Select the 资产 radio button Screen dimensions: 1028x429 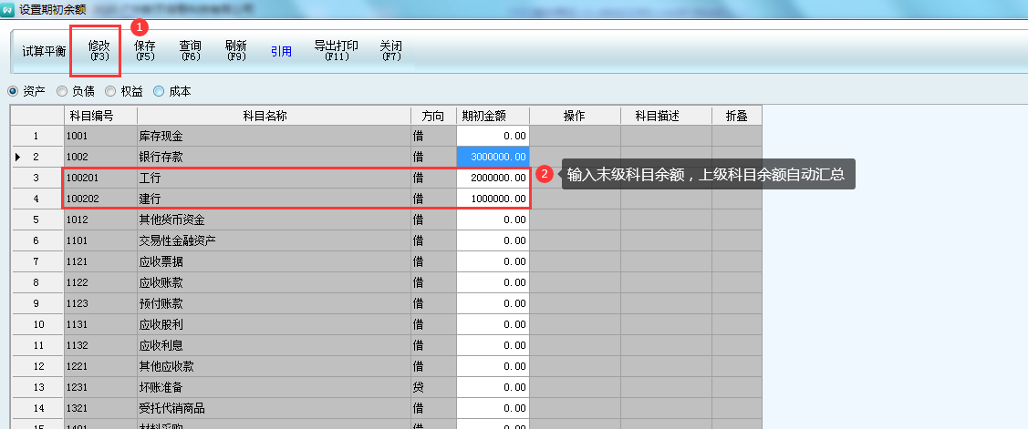pyautogui.click(x=13, y=91)
